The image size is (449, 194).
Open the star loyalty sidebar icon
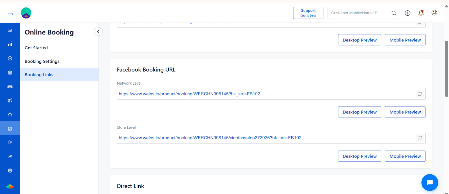coord(10,114)
